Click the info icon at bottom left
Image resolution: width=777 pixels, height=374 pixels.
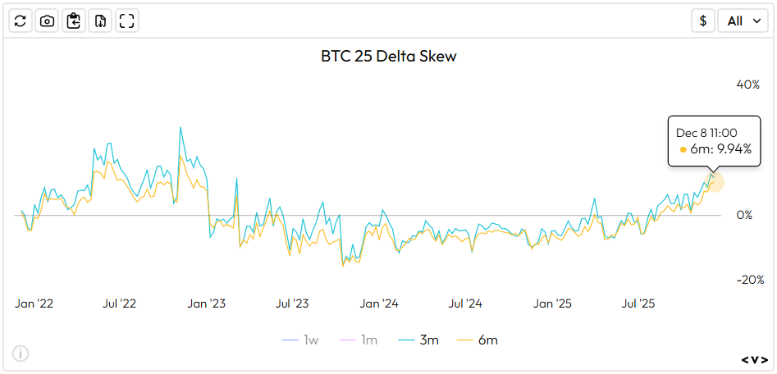(21, 353)
